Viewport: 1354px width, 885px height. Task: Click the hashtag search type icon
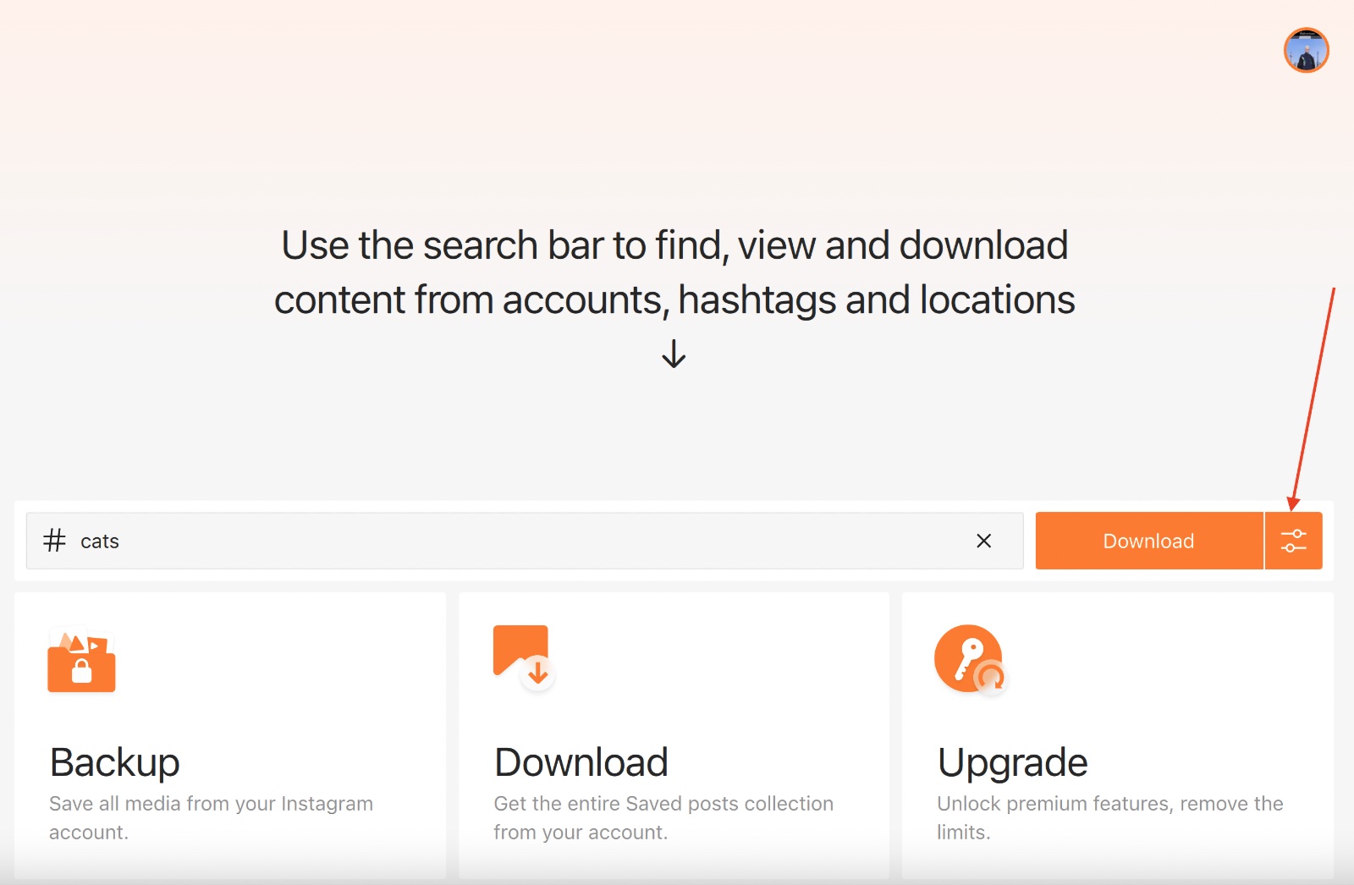click(x=54, y=541)
